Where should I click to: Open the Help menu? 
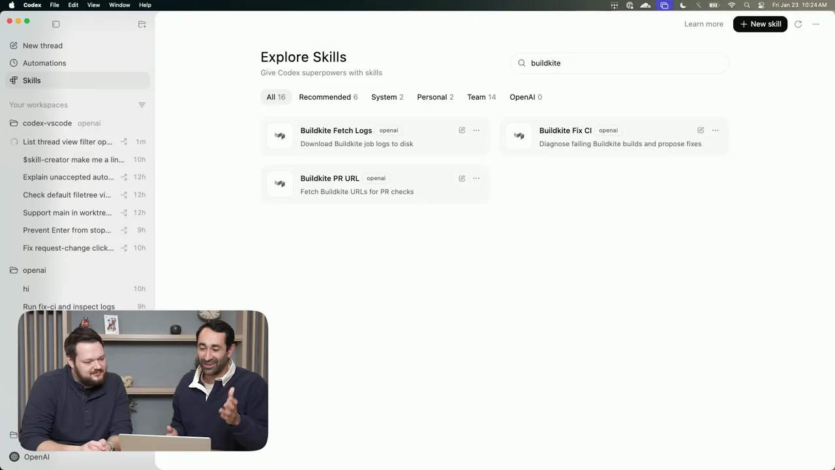[145, 5]
